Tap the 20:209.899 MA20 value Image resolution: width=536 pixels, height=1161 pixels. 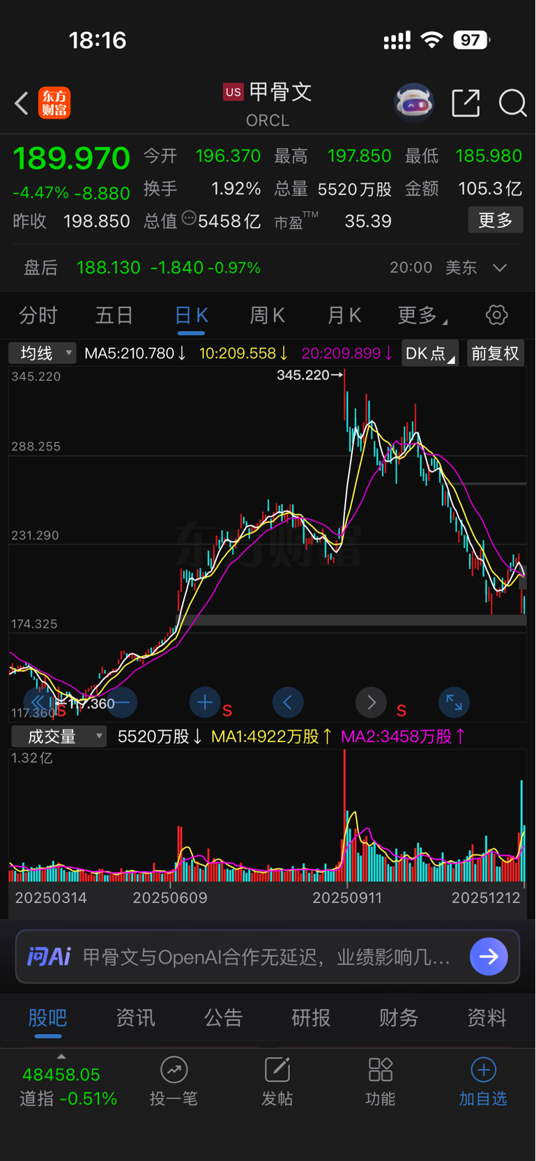point(347,354)
